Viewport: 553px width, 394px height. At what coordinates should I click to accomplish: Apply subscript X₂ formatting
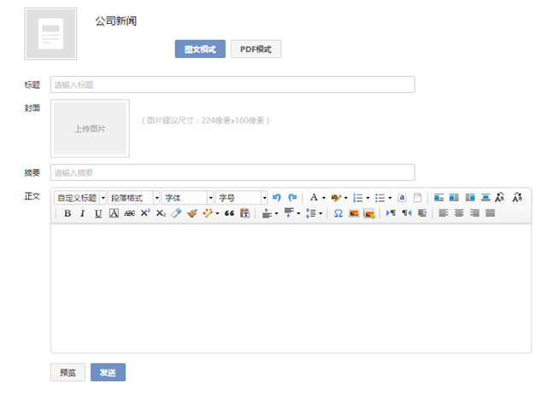pyautogui.click(x=161, y=213)
